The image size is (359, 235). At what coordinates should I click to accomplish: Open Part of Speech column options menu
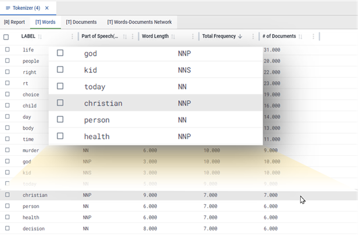click(x=132, y=36)
